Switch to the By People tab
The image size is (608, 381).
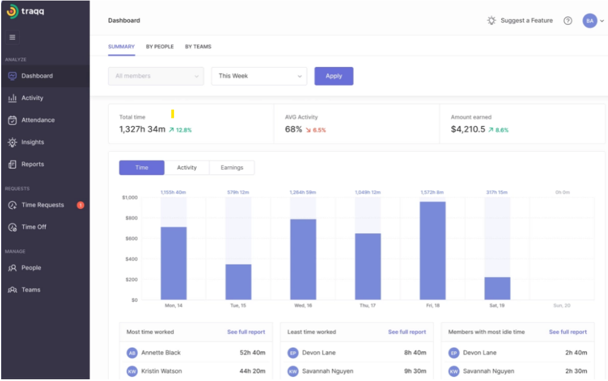point(160,47)
